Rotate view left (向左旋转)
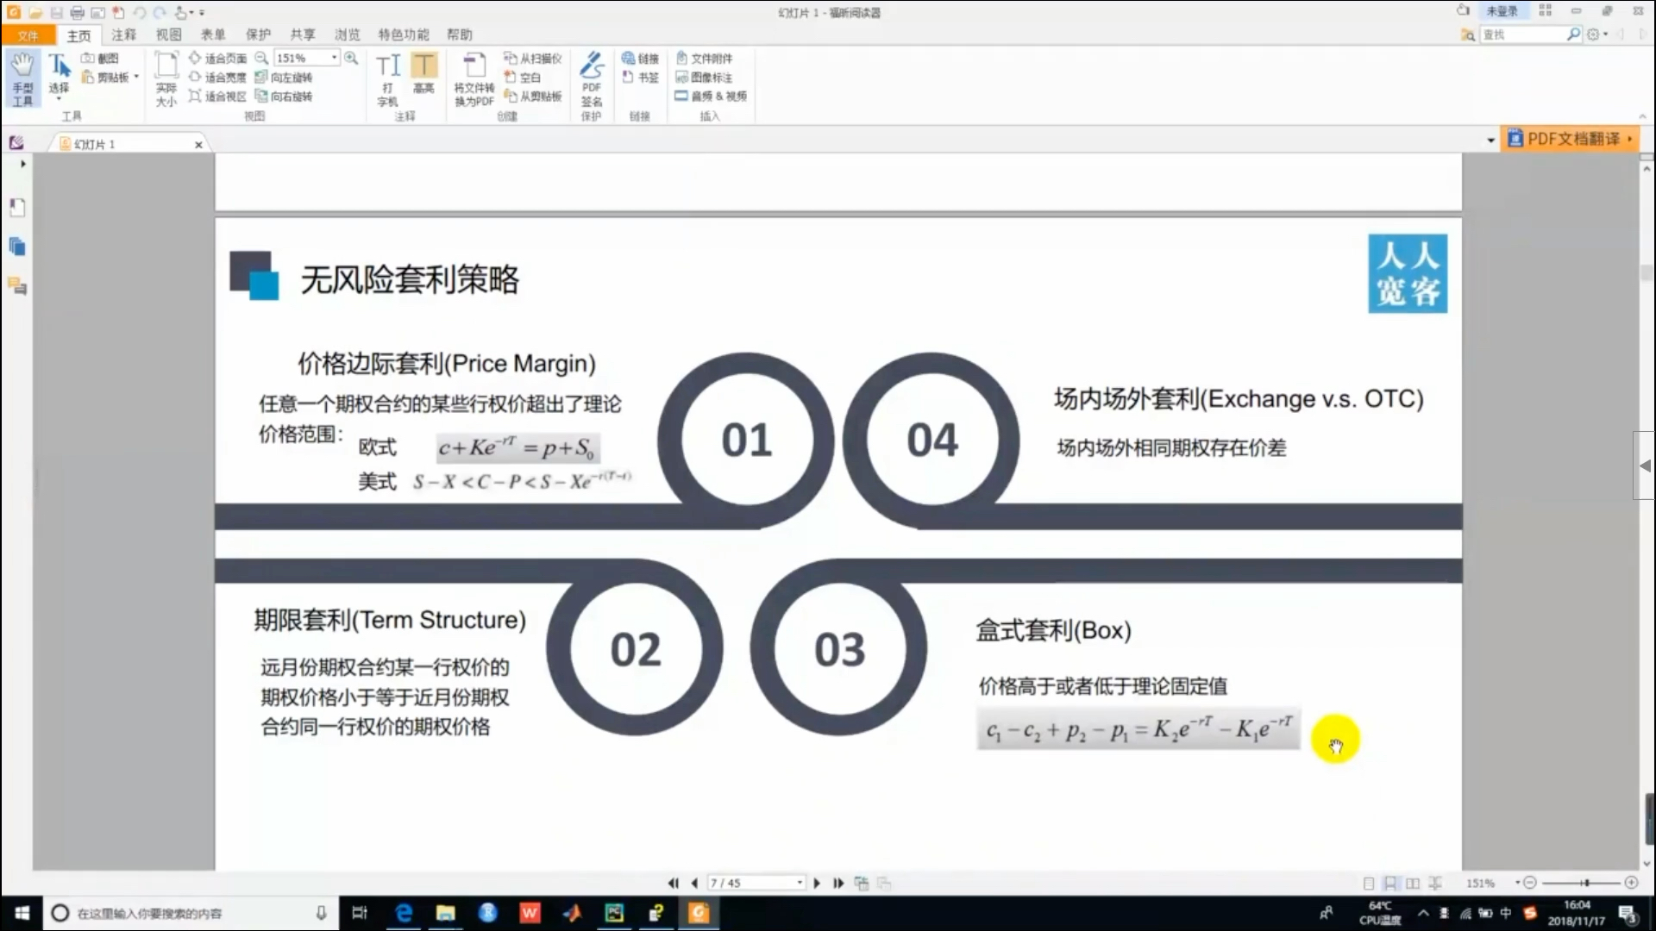1656x931 pixels. [x=284, y=78]
